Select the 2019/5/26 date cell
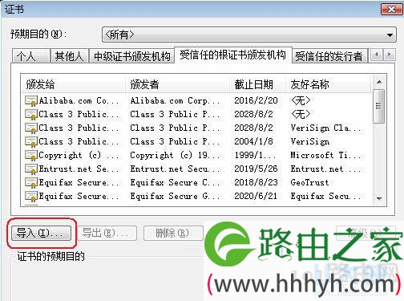 (x=256, y=169)
